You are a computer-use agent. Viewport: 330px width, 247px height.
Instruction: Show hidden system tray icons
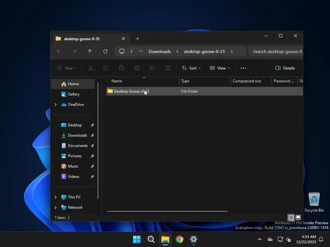tap(260, 239)
